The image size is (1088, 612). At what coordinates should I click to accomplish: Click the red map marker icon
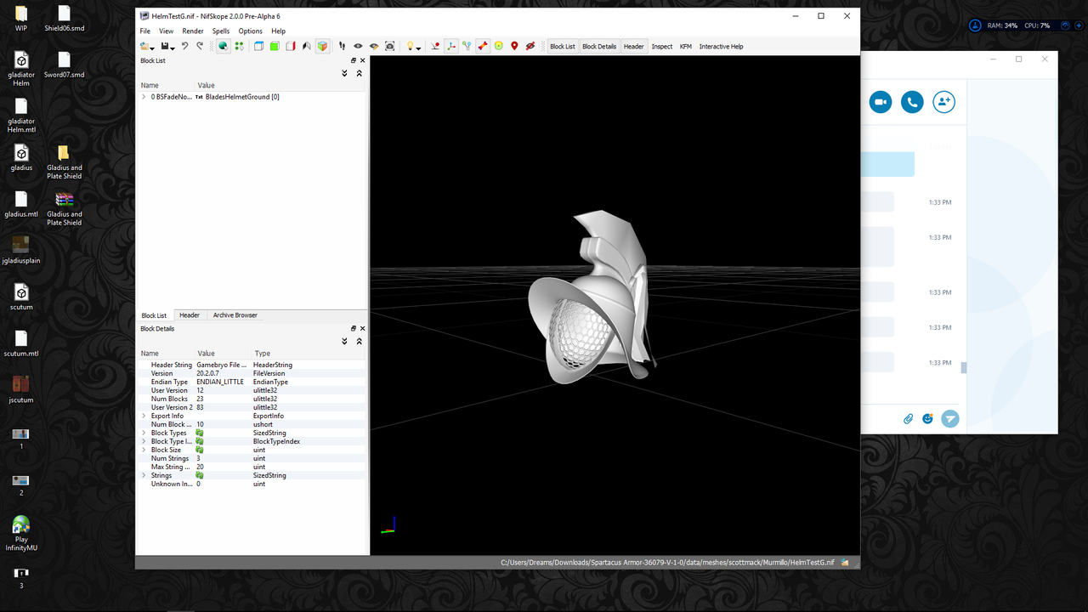coord(514,46)
